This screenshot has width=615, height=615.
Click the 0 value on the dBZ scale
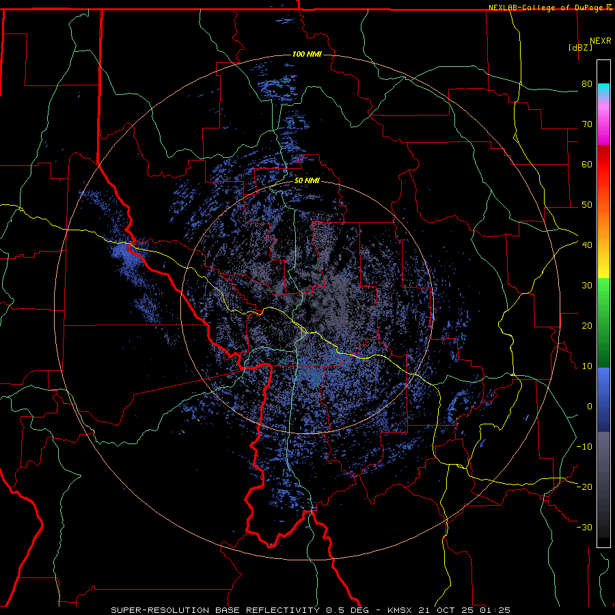coord(590,407)
